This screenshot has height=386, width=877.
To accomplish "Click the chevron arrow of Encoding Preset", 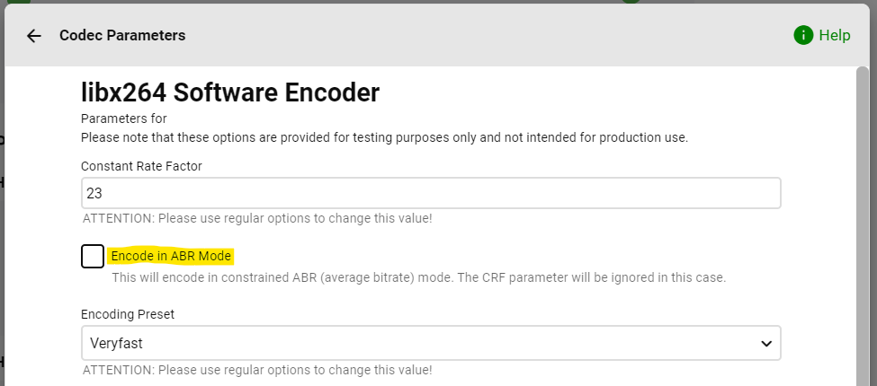I will point(766,343).
